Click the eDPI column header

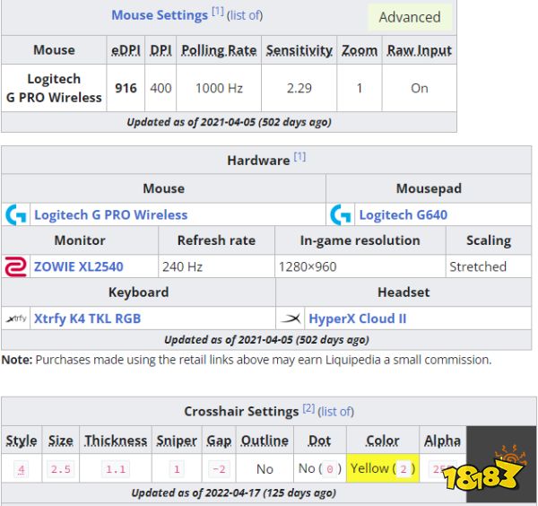pos(126,50)
